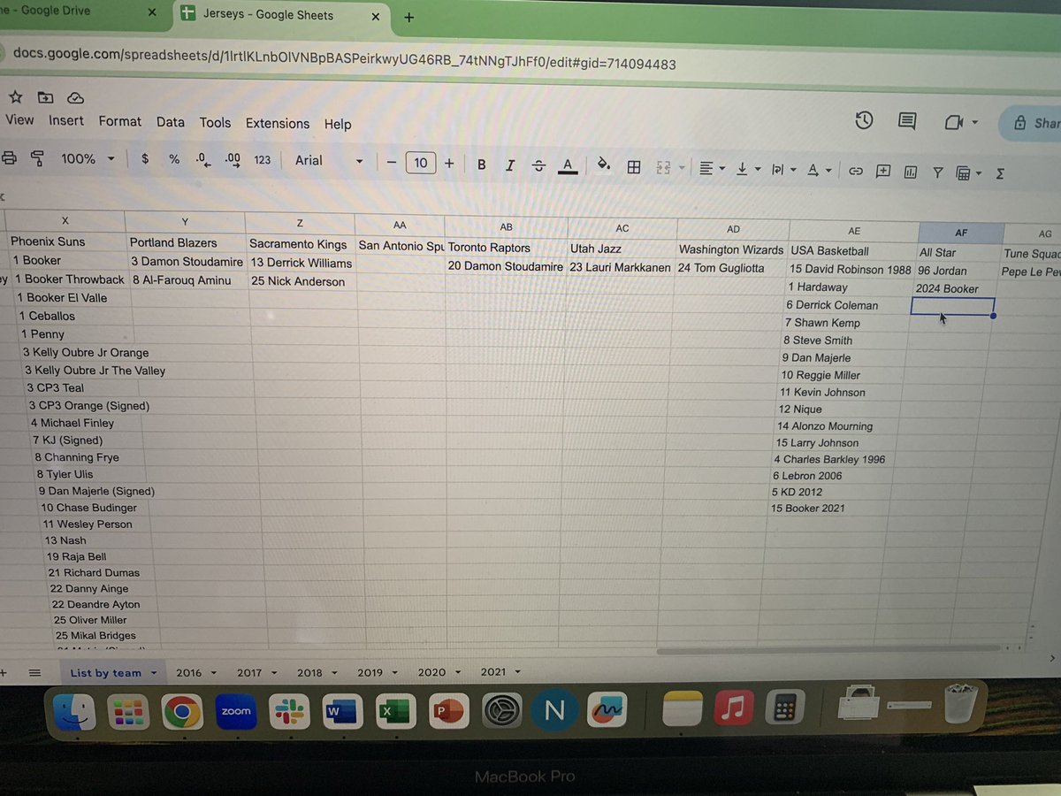Toggle the filter icon

(937, 172)
